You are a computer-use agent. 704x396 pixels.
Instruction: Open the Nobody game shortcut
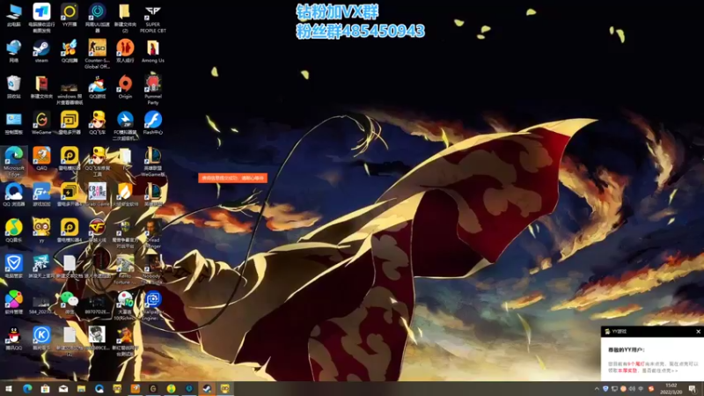152,269
